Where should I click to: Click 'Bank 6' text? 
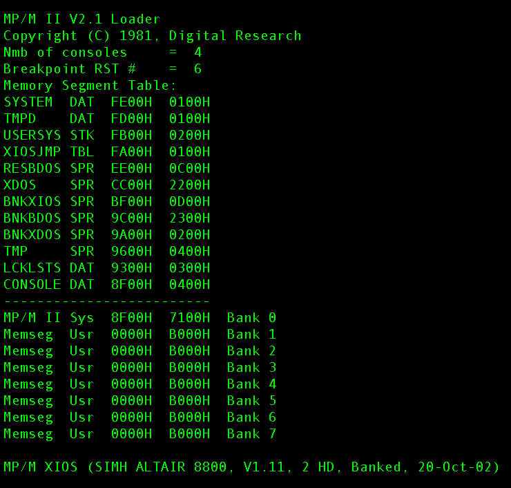[x=251, y=417]
